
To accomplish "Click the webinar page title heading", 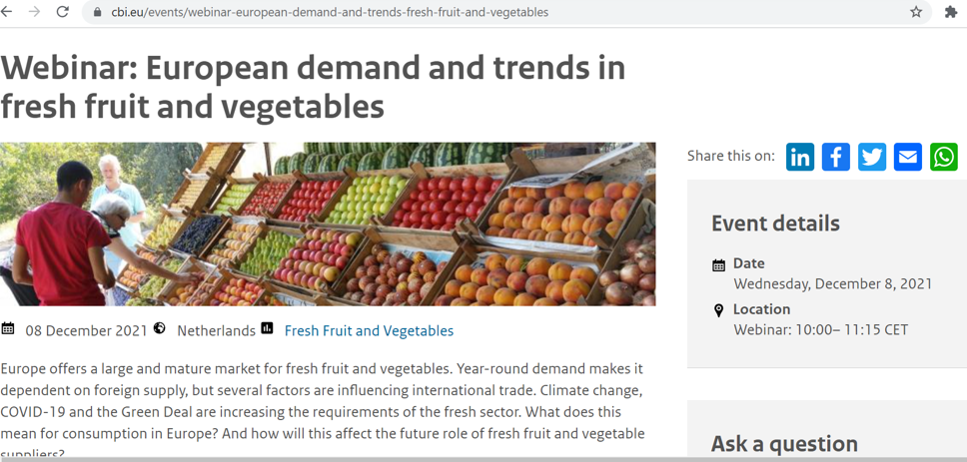I will coord(313,87).
